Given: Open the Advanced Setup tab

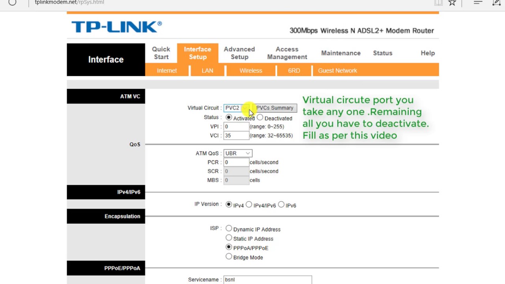Looking at the screenshot, I should 239,53.
